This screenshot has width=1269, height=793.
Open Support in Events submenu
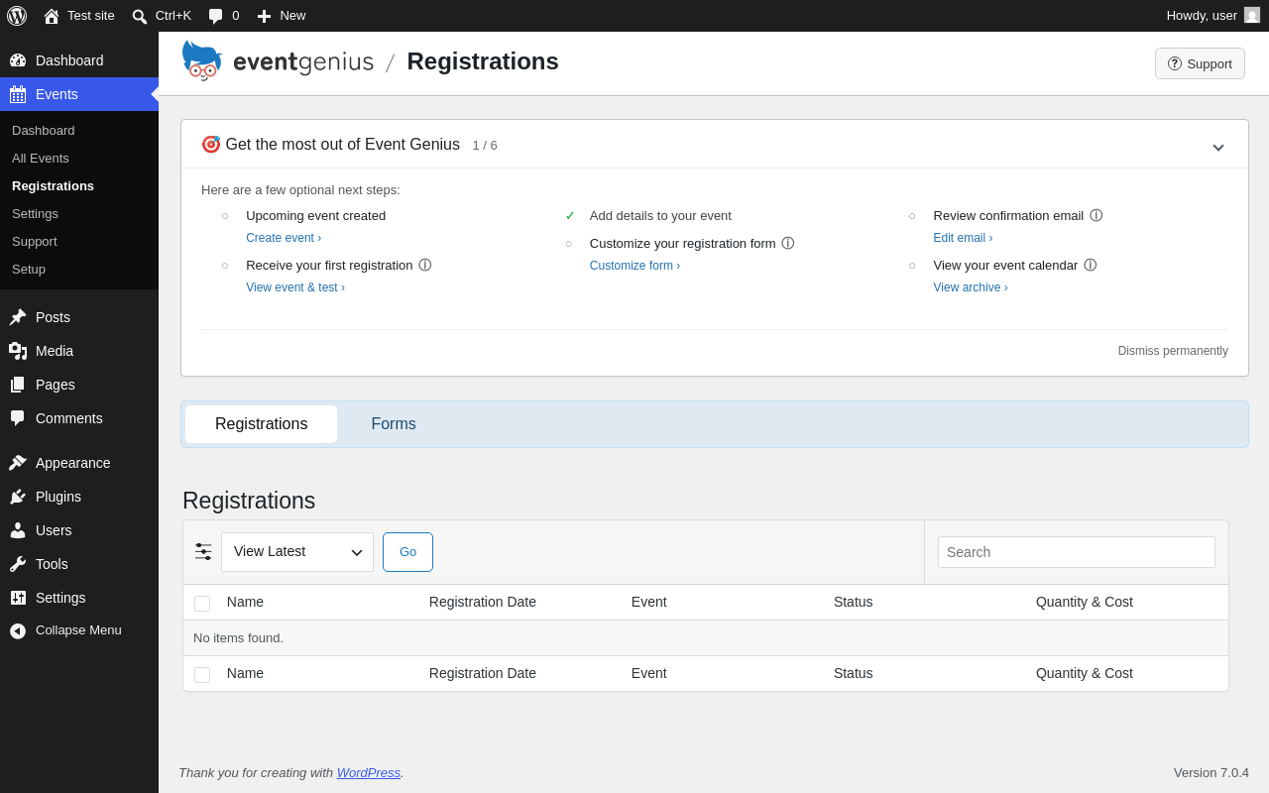pos(35,242)
